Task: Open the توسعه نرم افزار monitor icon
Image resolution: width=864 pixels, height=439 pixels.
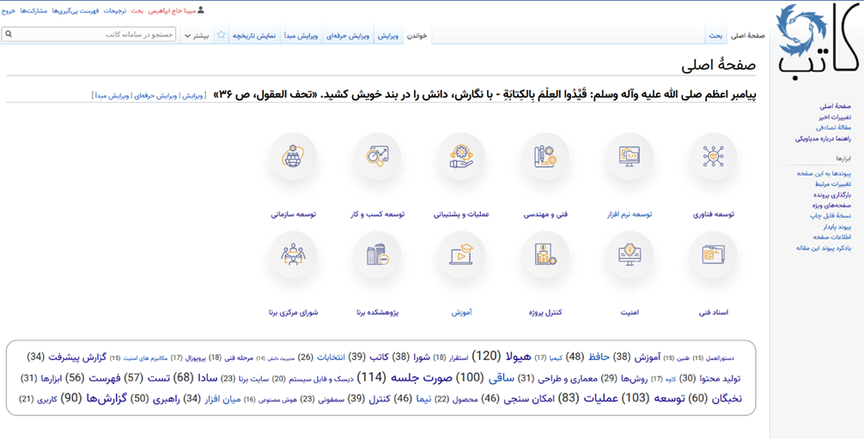Action: [630, 156]
